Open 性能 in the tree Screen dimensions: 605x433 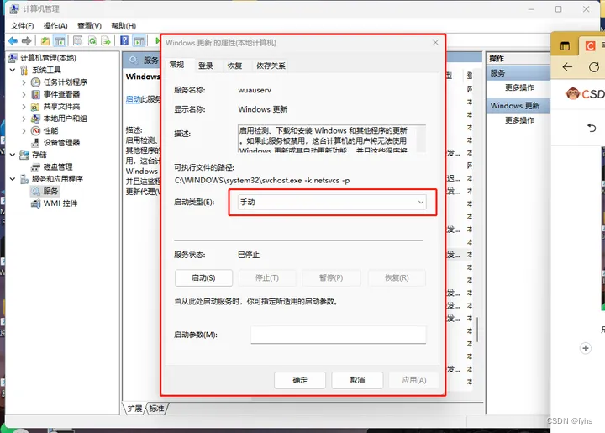tap(50, 130)
